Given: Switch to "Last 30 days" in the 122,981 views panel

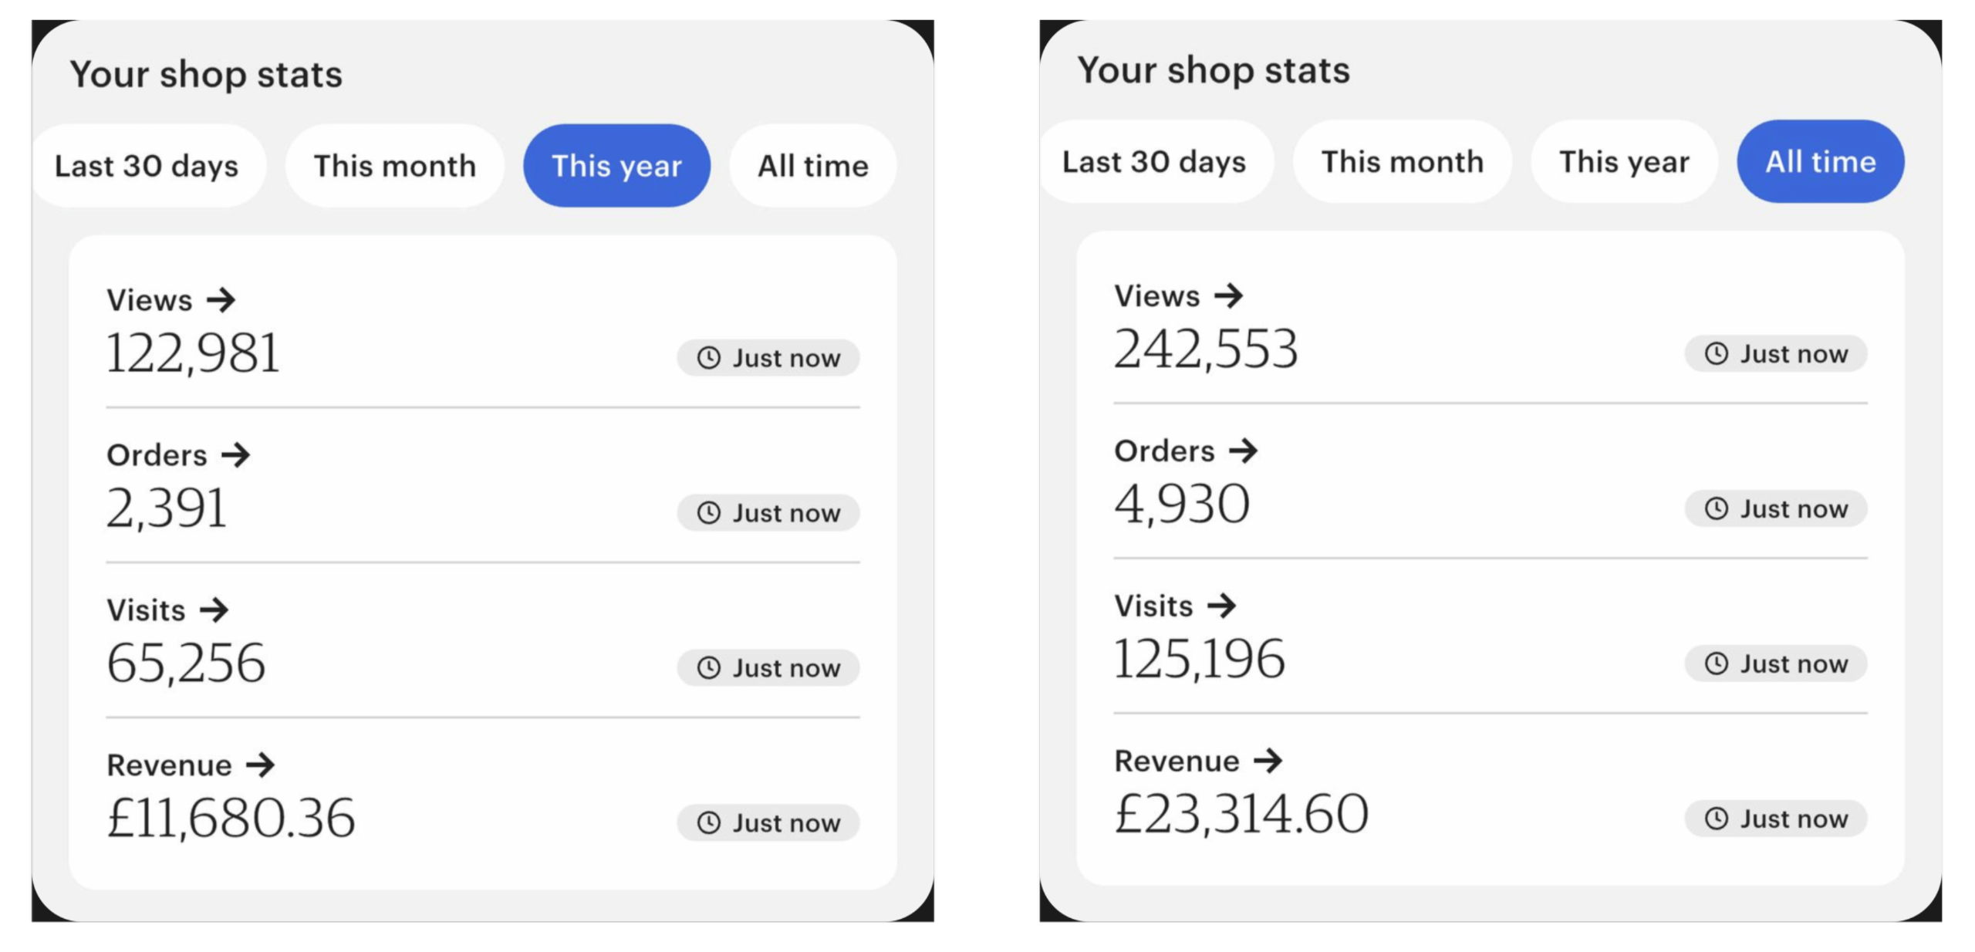Looking at the screenshot, I should tap(147, 166).
